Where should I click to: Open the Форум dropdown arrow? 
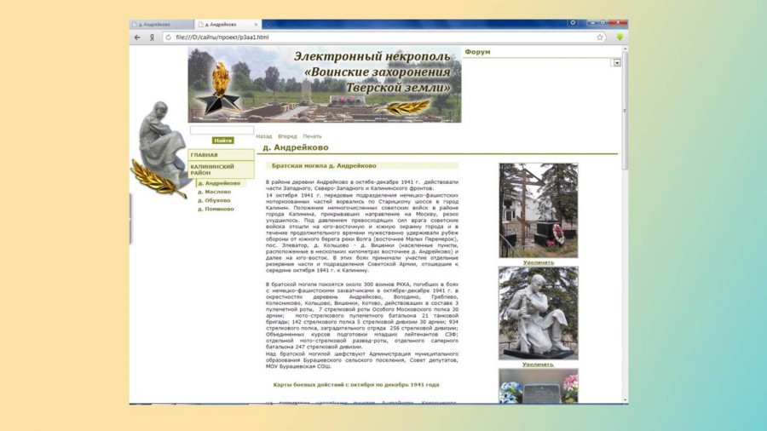[x=616, y=63]
